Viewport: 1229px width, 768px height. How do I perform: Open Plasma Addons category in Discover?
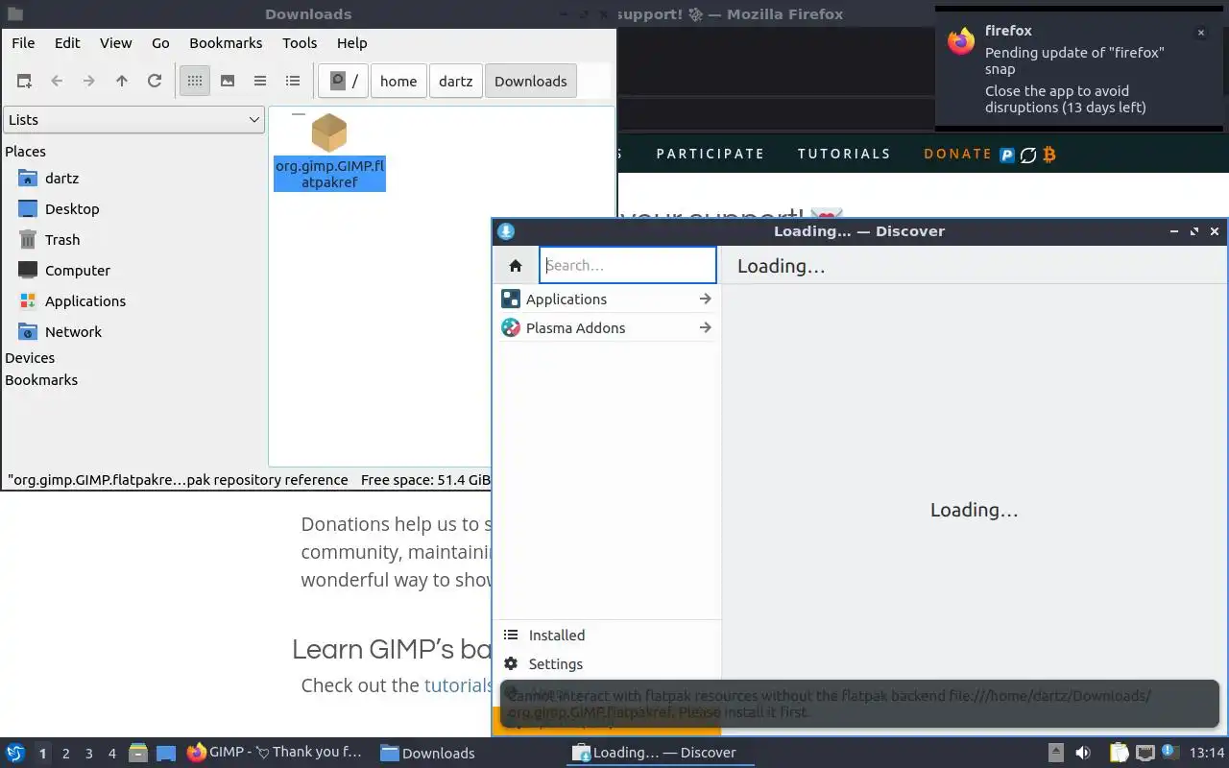(x=606, y=328)
